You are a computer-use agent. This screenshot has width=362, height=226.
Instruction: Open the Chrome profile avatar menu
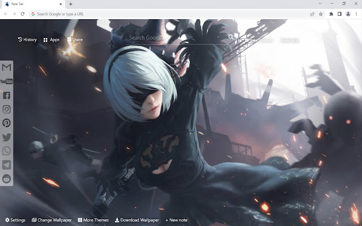[x=348, y=14]
